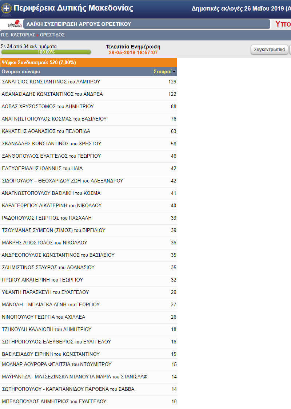
Task: Click the Ονοματεπώνυμο column header
Action: (x=21, y=72)
